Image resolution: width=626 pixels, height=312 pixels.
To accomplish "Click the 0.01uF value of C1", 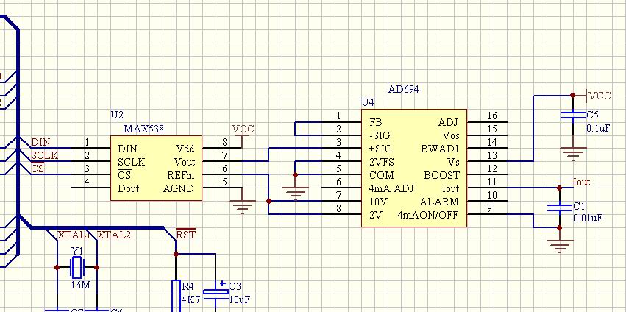I will point(588,219).
